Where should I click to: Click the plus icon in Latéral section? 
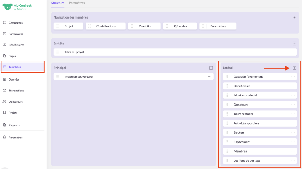click(294, 68)
